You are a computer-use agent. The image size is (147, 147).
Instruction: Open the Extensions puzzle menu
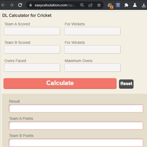[126, 5]
